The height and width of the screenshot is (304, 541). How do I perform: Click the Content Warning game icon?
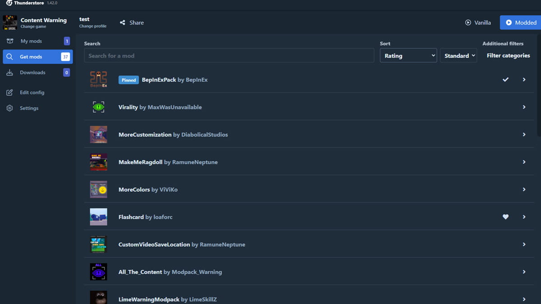click(10, 22)
